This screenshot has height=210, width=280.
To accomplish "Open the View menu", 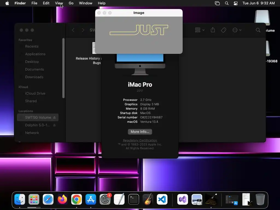I will [59, 3].
